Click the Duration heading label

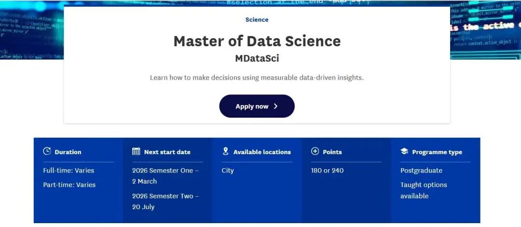click(x=68, y=152)
